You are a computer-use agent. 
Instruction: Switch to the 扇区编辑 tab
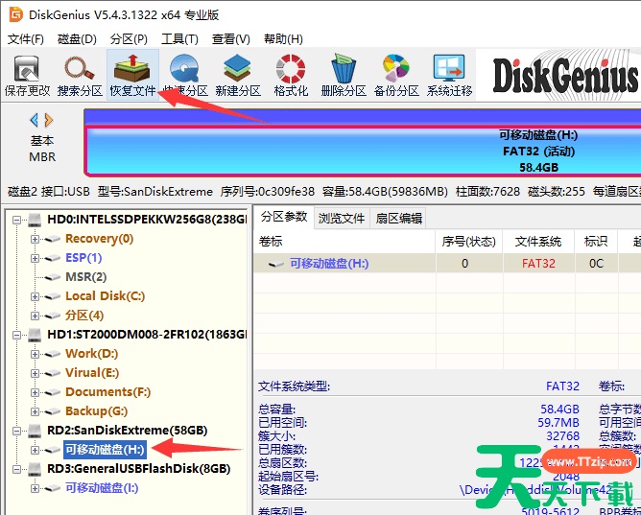click(398, 218)
